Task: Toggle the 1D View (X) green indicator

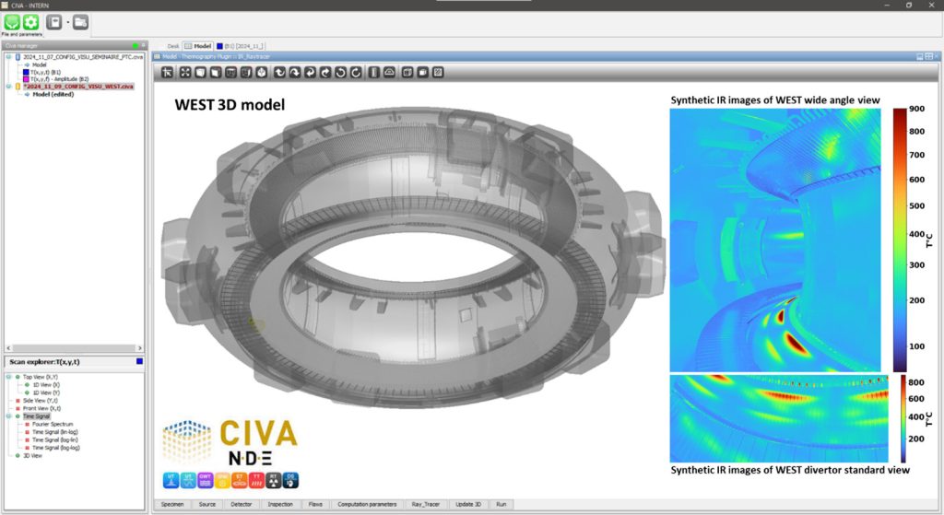Action: (x=27, y=384)
